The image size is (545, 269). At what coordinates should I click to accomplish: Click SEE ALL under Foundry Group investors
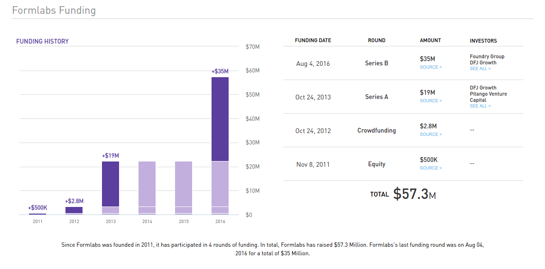pyautogui.click(x=480, y=69)
